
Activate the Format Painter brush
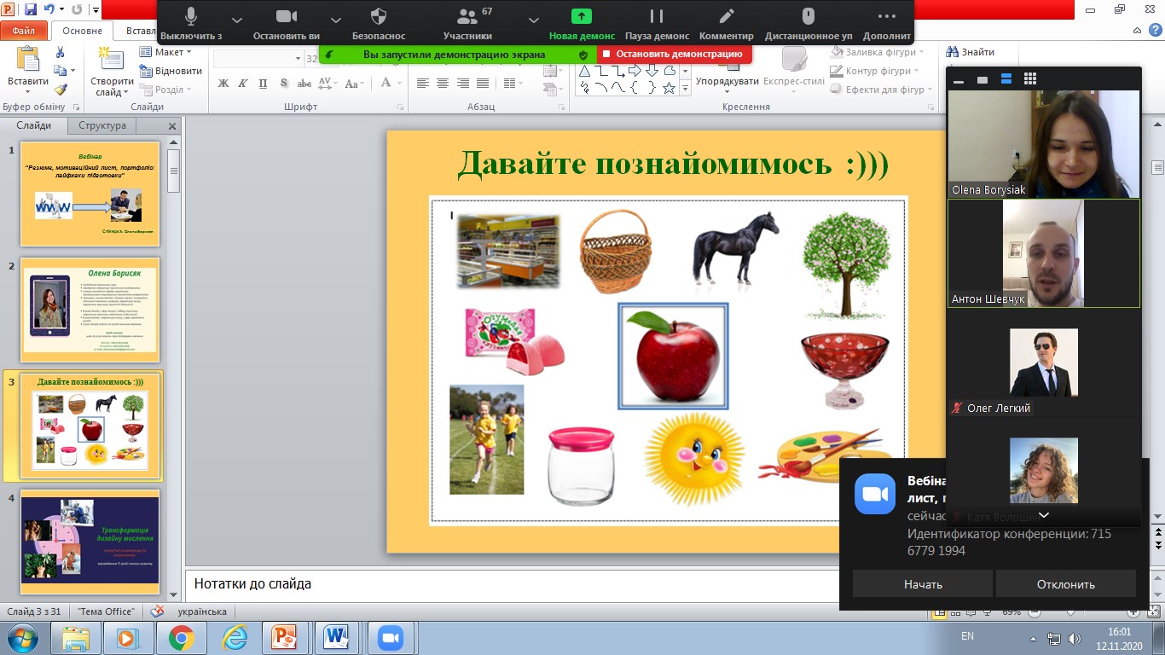coord(60,90)
